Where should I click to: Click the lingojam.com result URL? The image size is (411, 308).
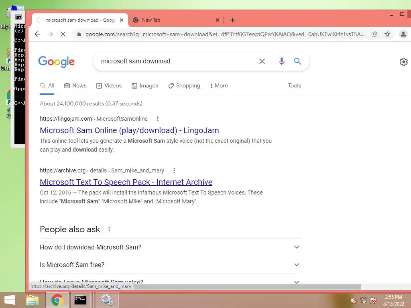(94, 119)
